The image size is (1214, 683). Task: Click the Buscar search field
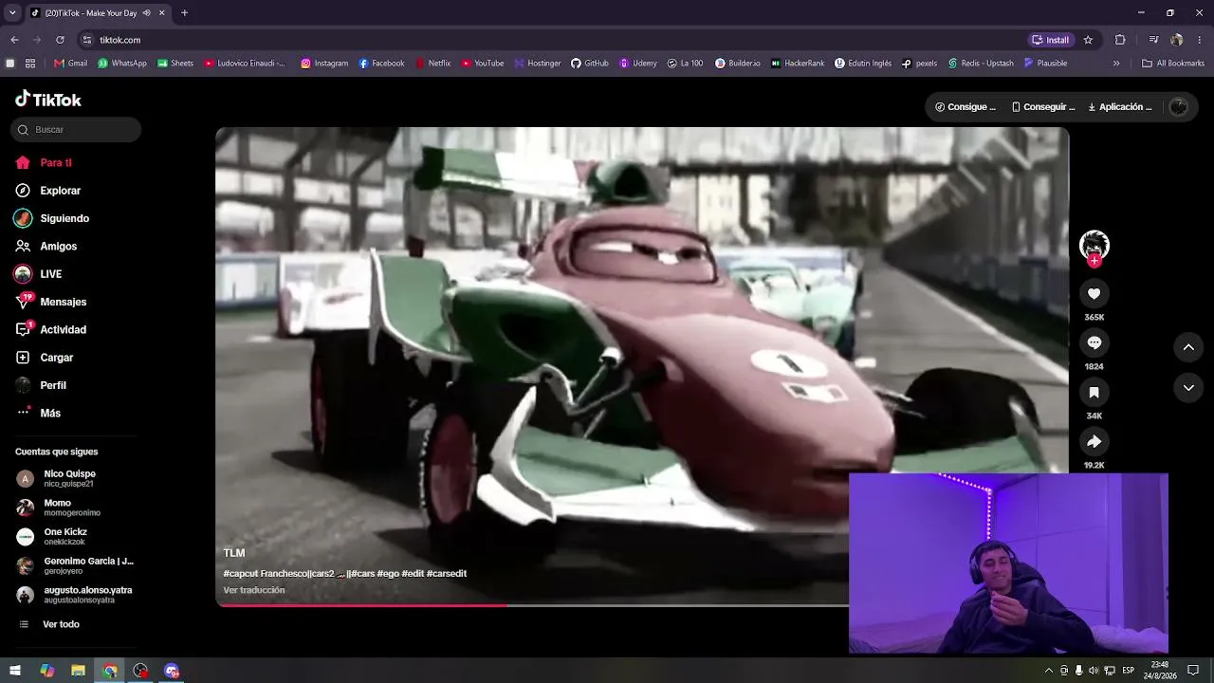pos(76,129)
